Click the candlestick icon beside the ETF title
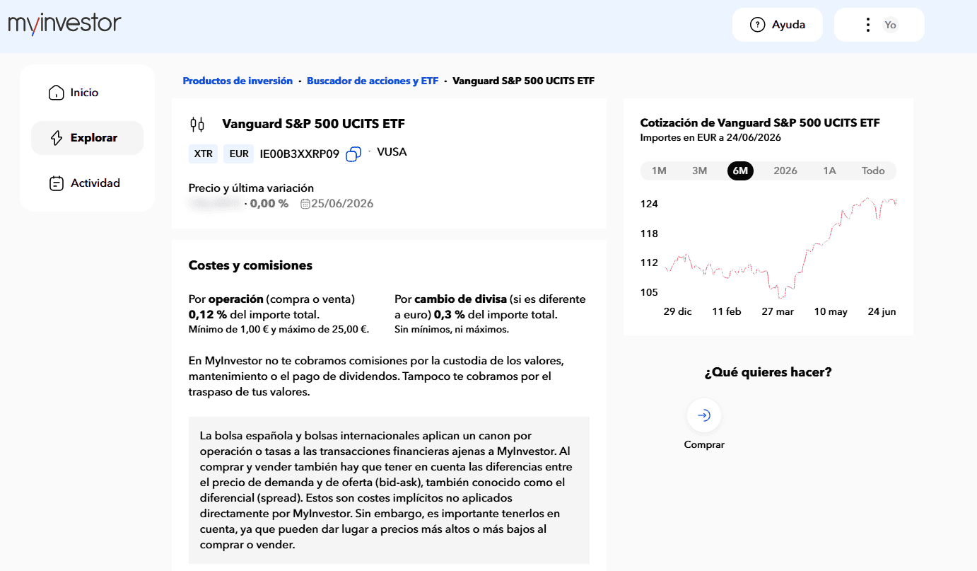The height and width of the screenshot is (571, 977). click(197, 125)
